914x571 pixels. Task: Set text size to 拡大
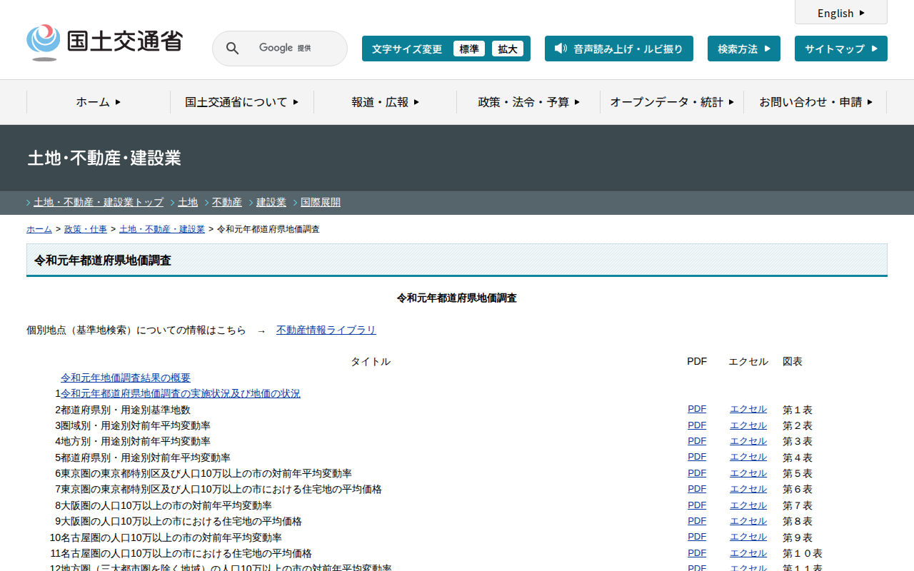point(507,49)
